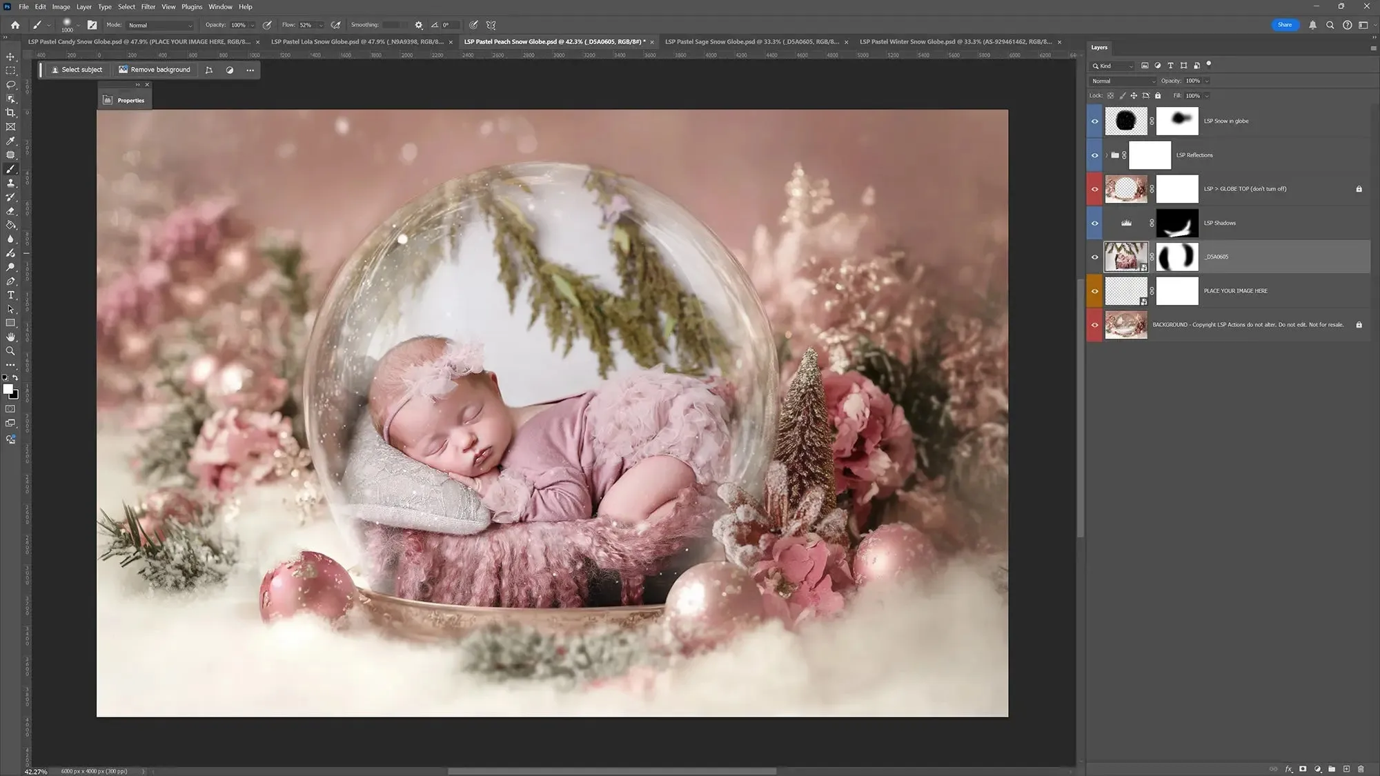Select the Blur tool
Image resolution: width=1380 pixels, height=776 pixels.
10,239
